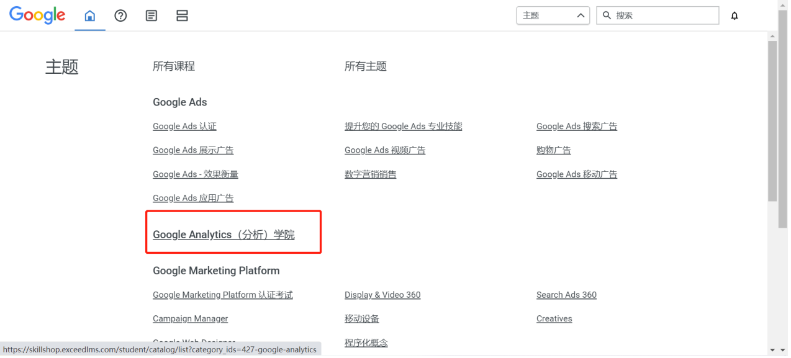The image size is (791, 358).
Task: Open 购物广告 link
Action: [x=554, y=150]
